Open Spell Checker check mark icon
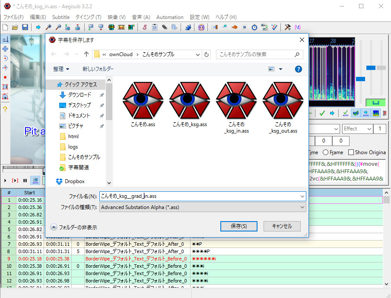This screenshot has width=391, height=298. click(274, 27)
